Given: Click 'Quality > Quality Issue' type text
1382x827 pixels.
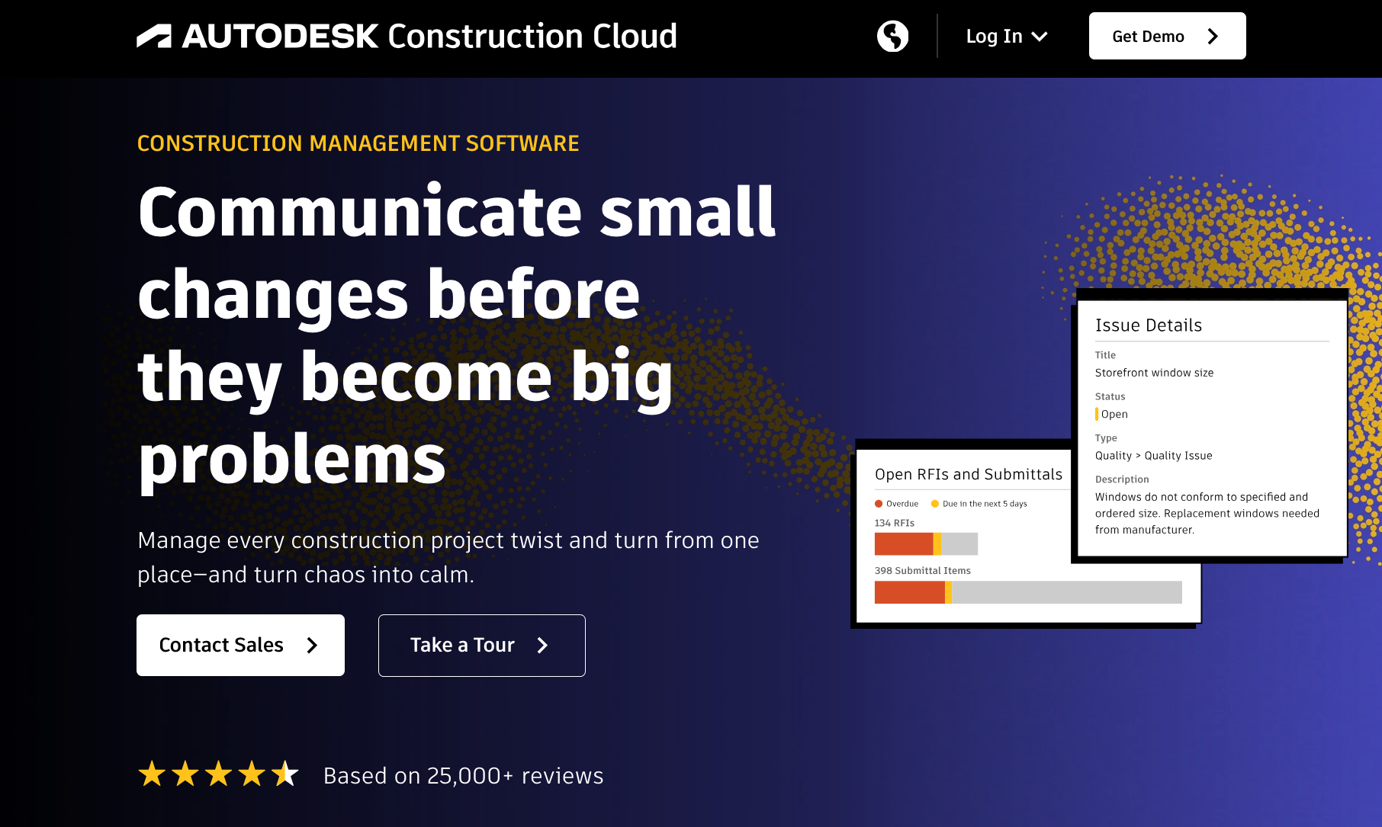Looking at the screenshot, I should [1153, 456].
